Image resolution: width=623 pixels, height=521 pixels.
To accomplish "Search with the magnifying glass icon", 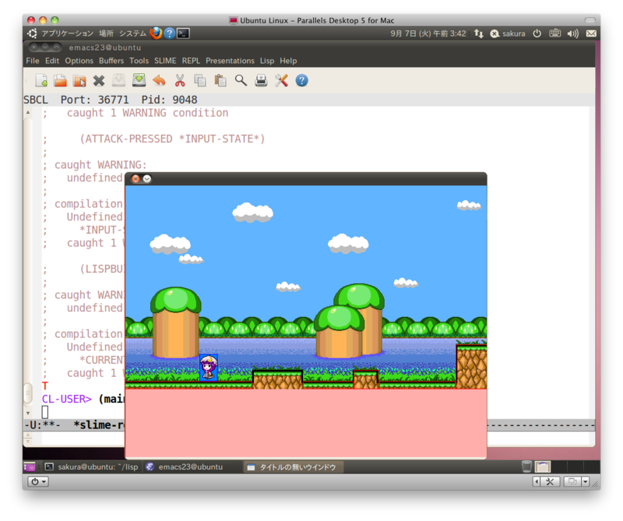I will [x=241, y=81].
